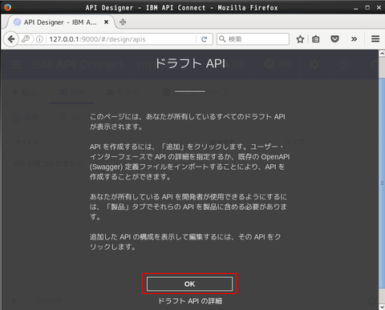
Task: Click the Pocket save icon
Action: (x=334, y=39)
